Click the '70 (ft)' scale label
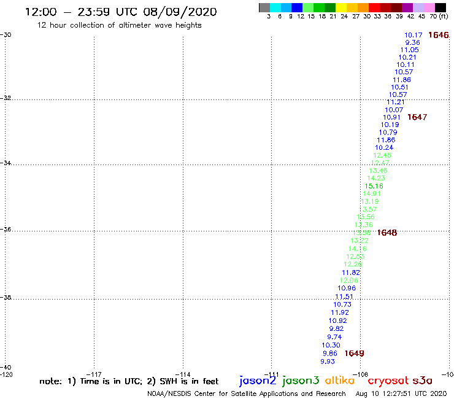This screenshot has height=399, width=454. click(x=439, y=17)
